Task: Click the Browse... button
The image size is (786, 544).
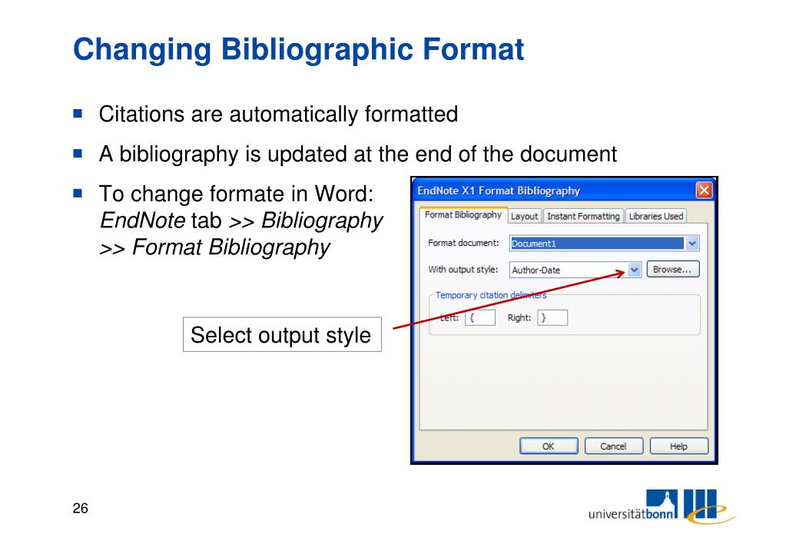Action: (x=672, y=269)
